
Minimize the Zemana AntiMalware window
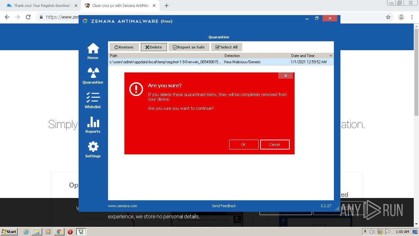(307, 18)
